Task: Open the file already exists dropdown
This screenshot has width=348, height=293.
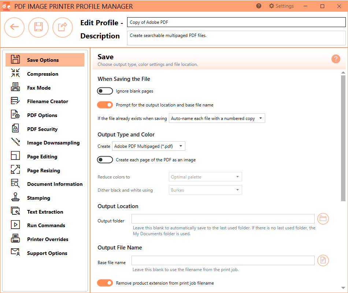Action: (217, 119)
